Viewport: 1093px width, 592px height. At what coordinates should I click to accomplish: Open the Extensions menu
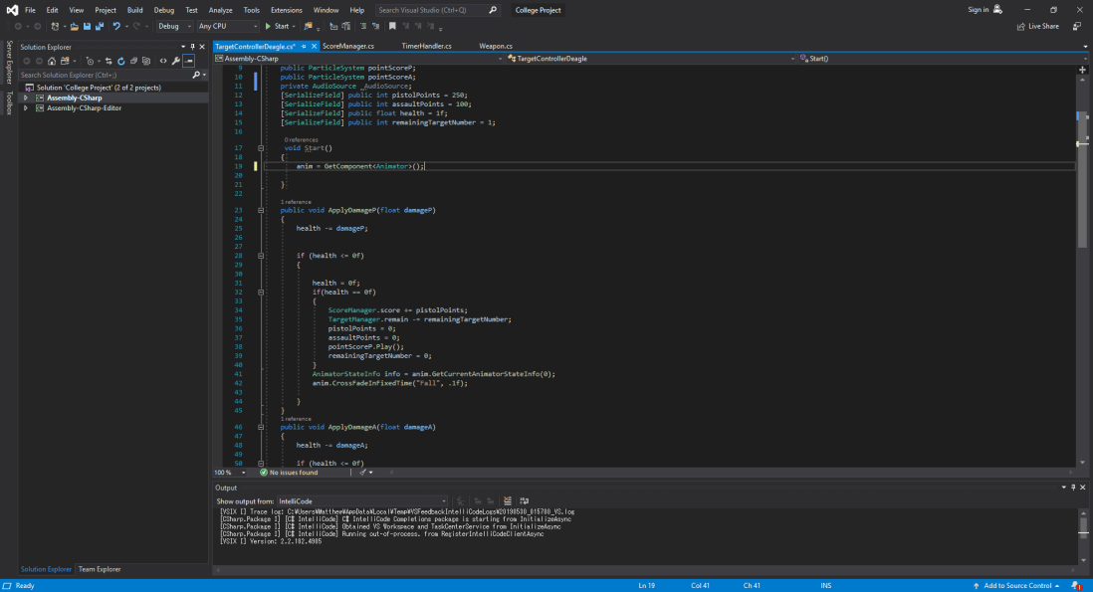click(x=287, y=10)
